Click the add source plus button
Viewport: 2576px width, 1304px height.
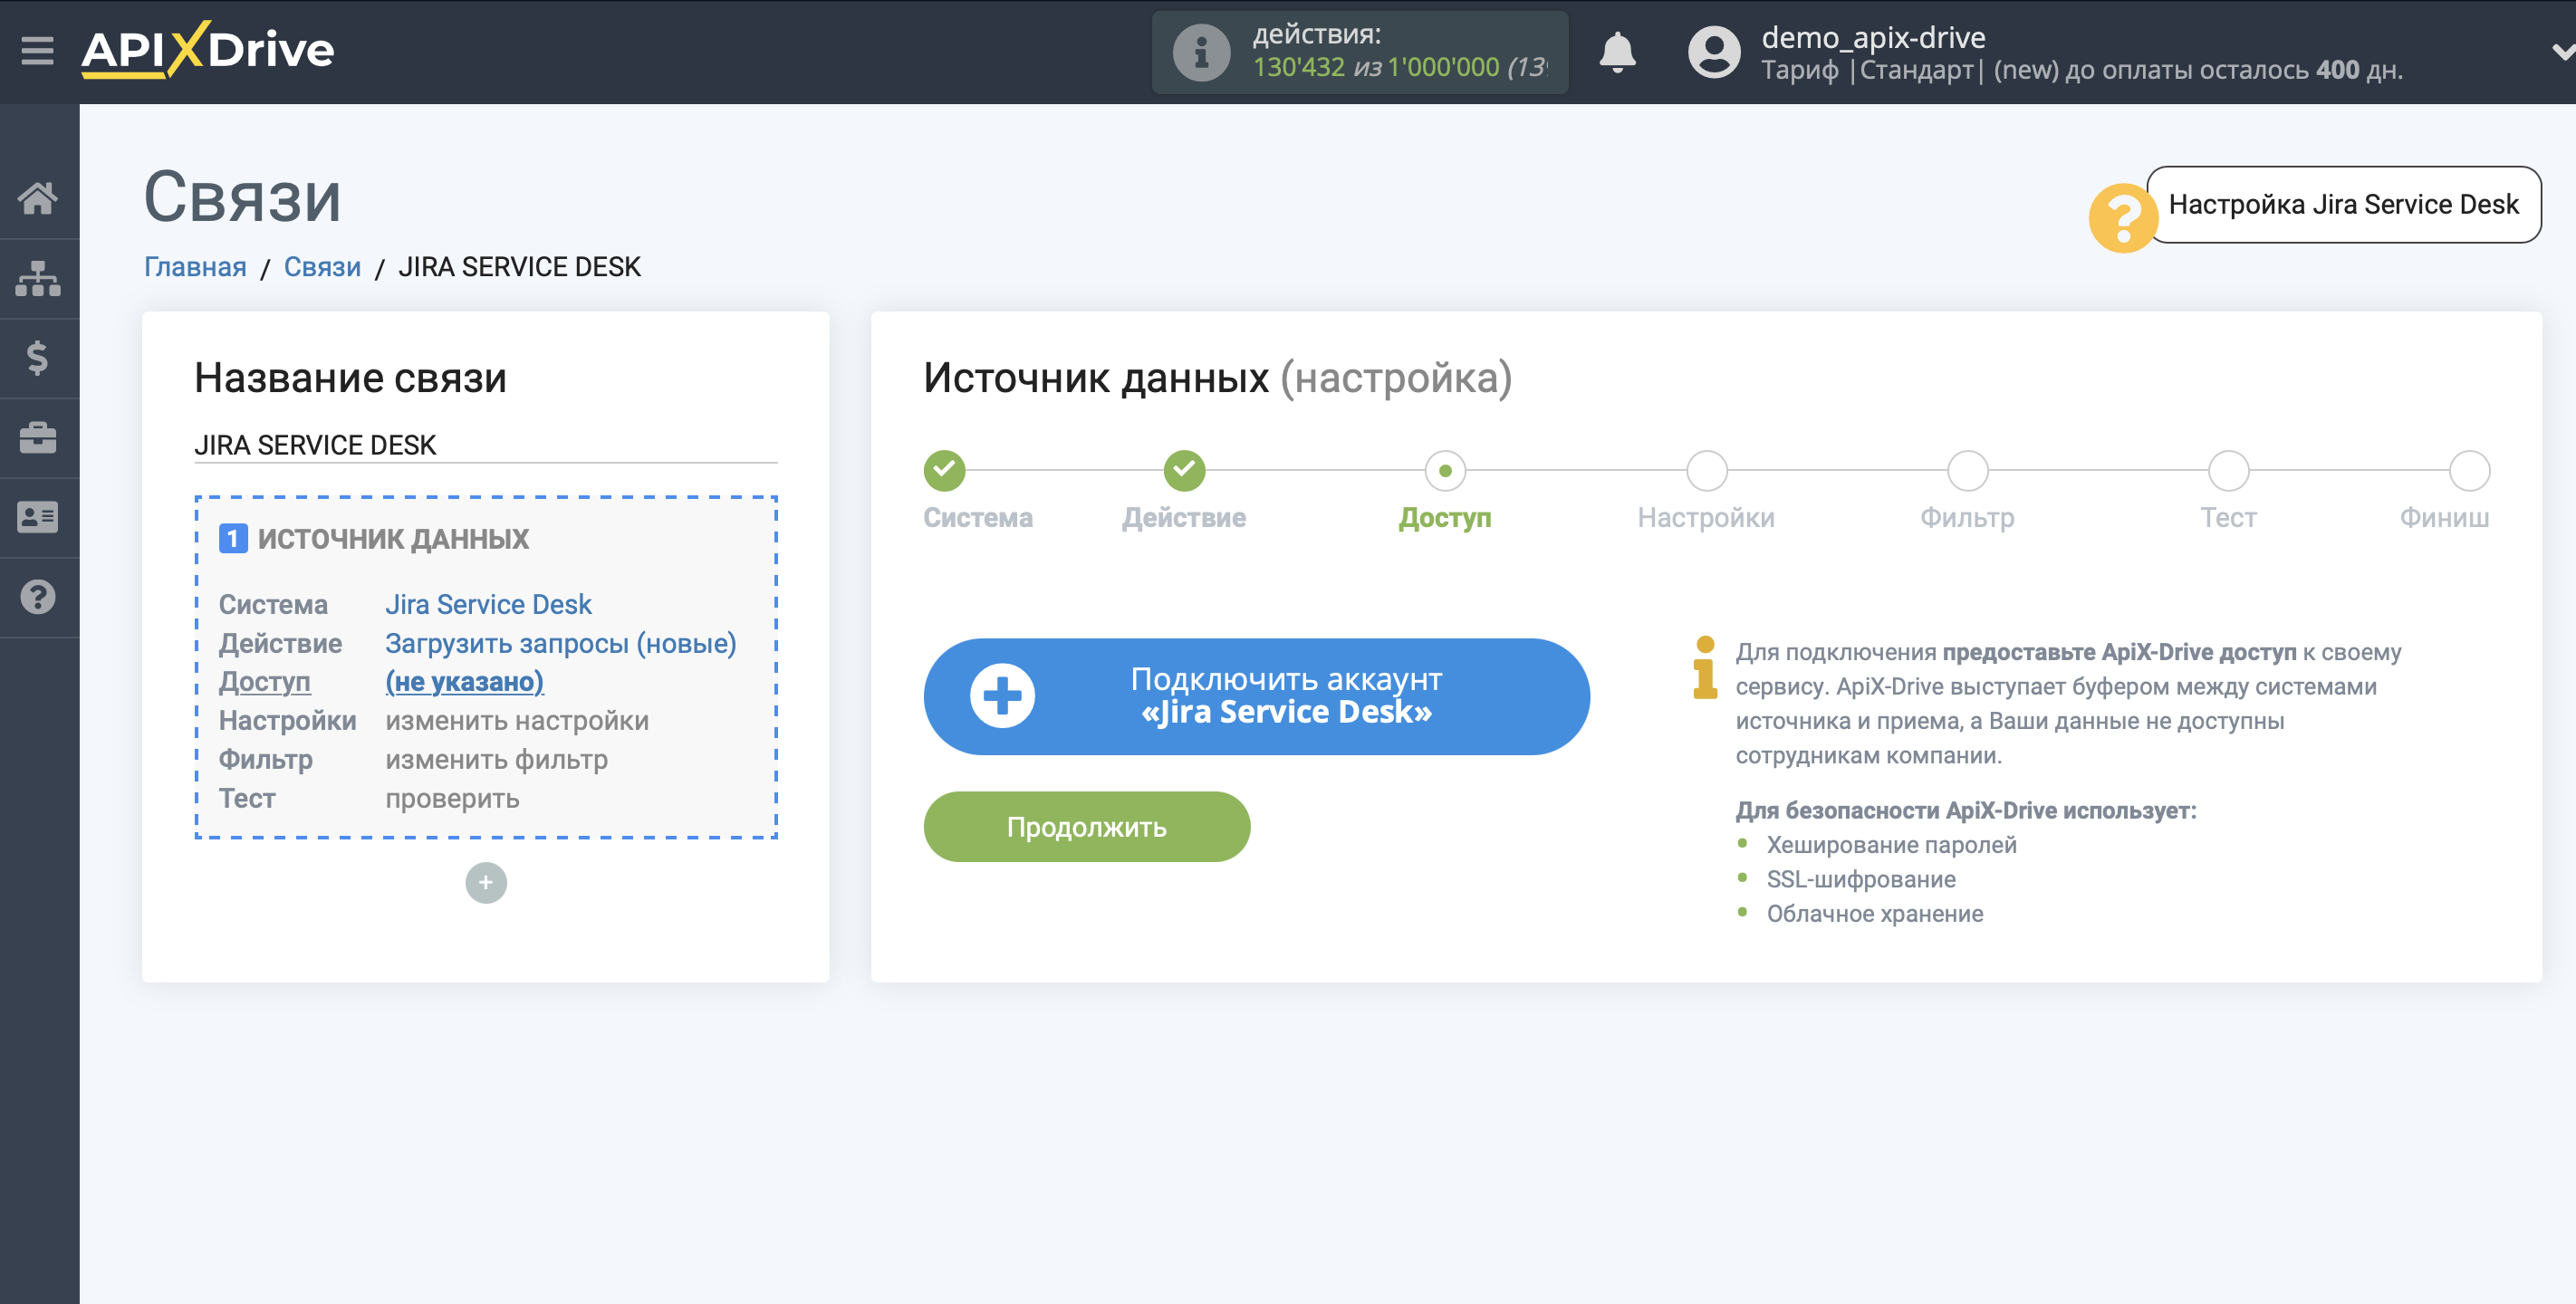pos(485,881)
